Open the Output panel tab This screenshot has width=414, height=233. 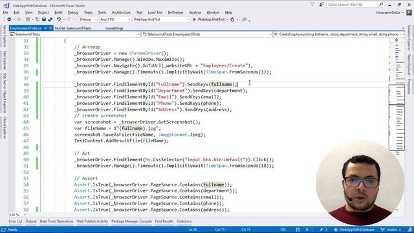click(x=31, y=221)
